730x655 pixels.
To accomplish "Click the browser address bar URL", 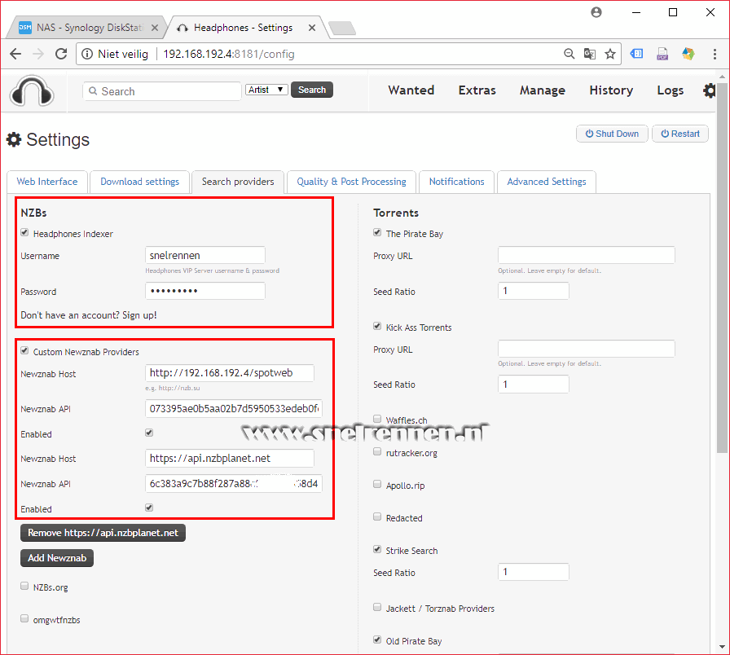I will click(x=229, y=54).
